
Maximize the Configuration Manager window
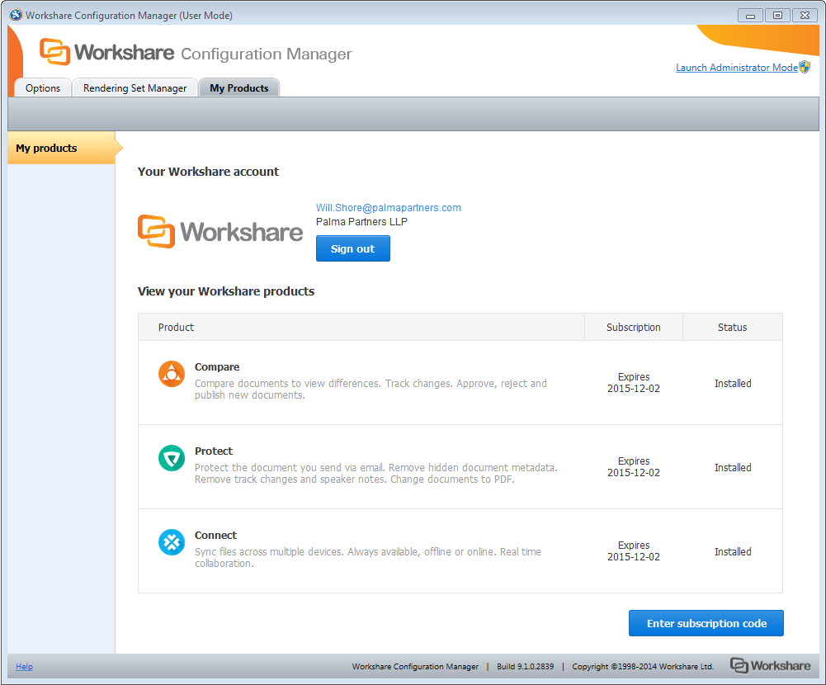coord(777,16)
